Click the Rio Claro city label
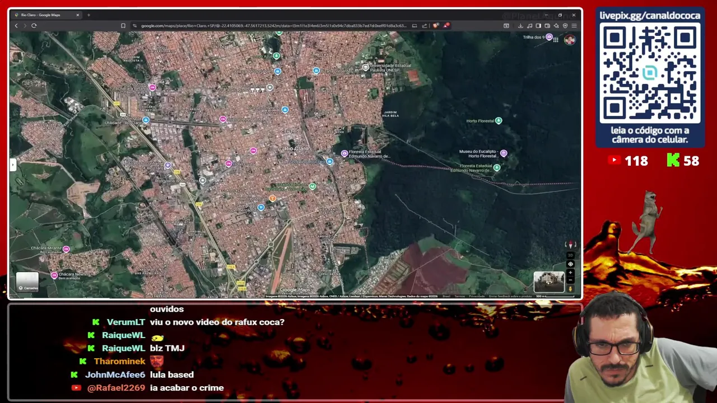The width and height of the screenshot is (717, 403). pyautogui.click(x=296, y=148)
